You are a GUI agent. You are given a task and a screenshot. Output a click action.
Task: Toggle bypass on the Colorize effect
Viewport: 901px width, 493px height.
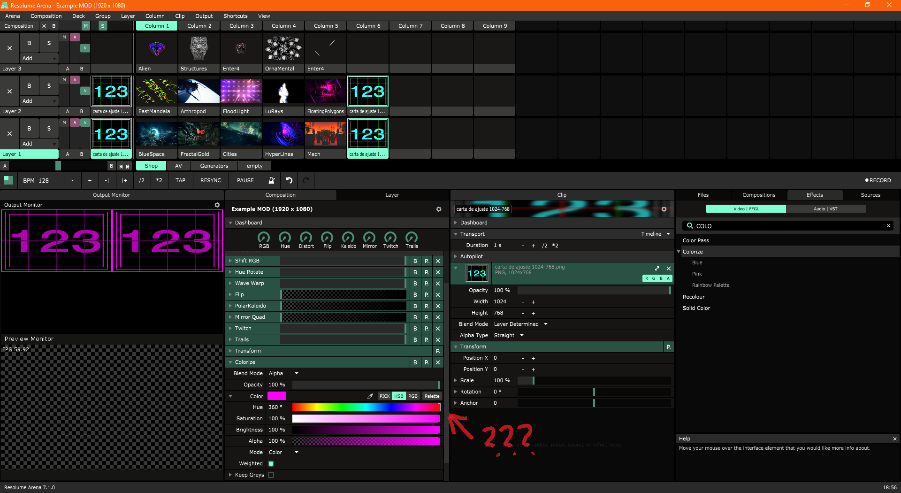click(415, 362)
